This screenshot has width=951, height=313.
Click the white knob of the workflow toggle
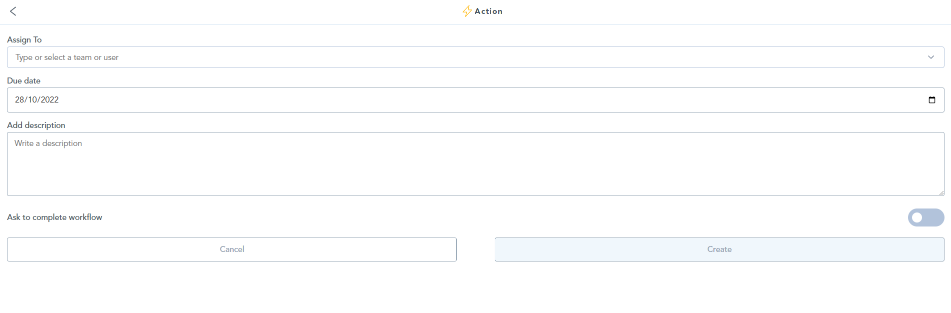pos(917,217)
